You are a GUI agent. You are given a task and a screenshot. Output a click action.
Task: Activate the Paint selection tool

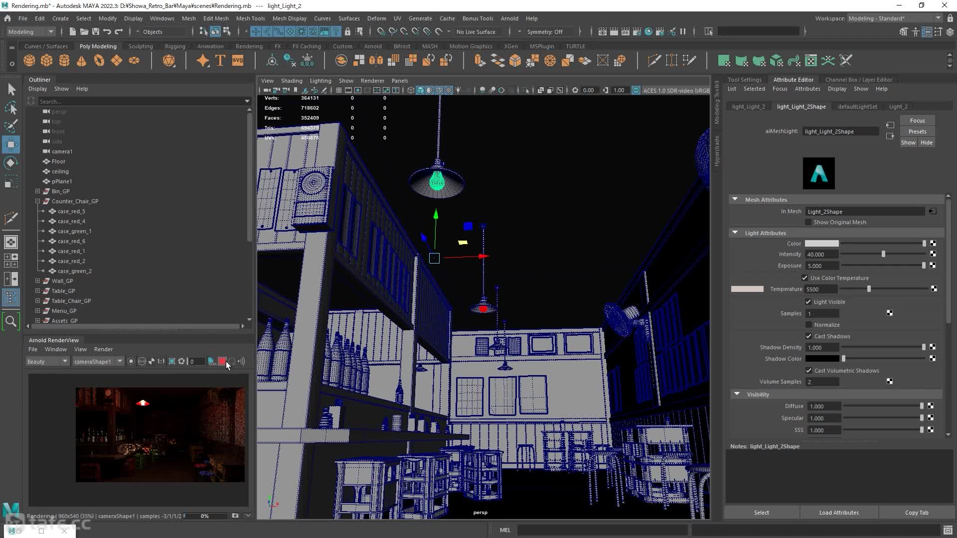(x=11, y=126)
